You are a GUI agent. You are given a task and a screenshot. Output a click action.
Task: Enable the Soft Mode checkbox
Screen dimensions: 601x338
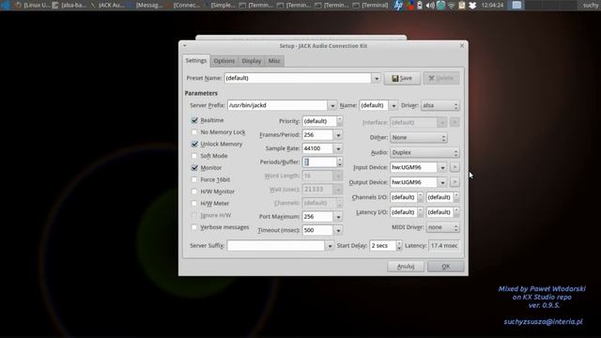pyautogui.click(x=194, y=156)
